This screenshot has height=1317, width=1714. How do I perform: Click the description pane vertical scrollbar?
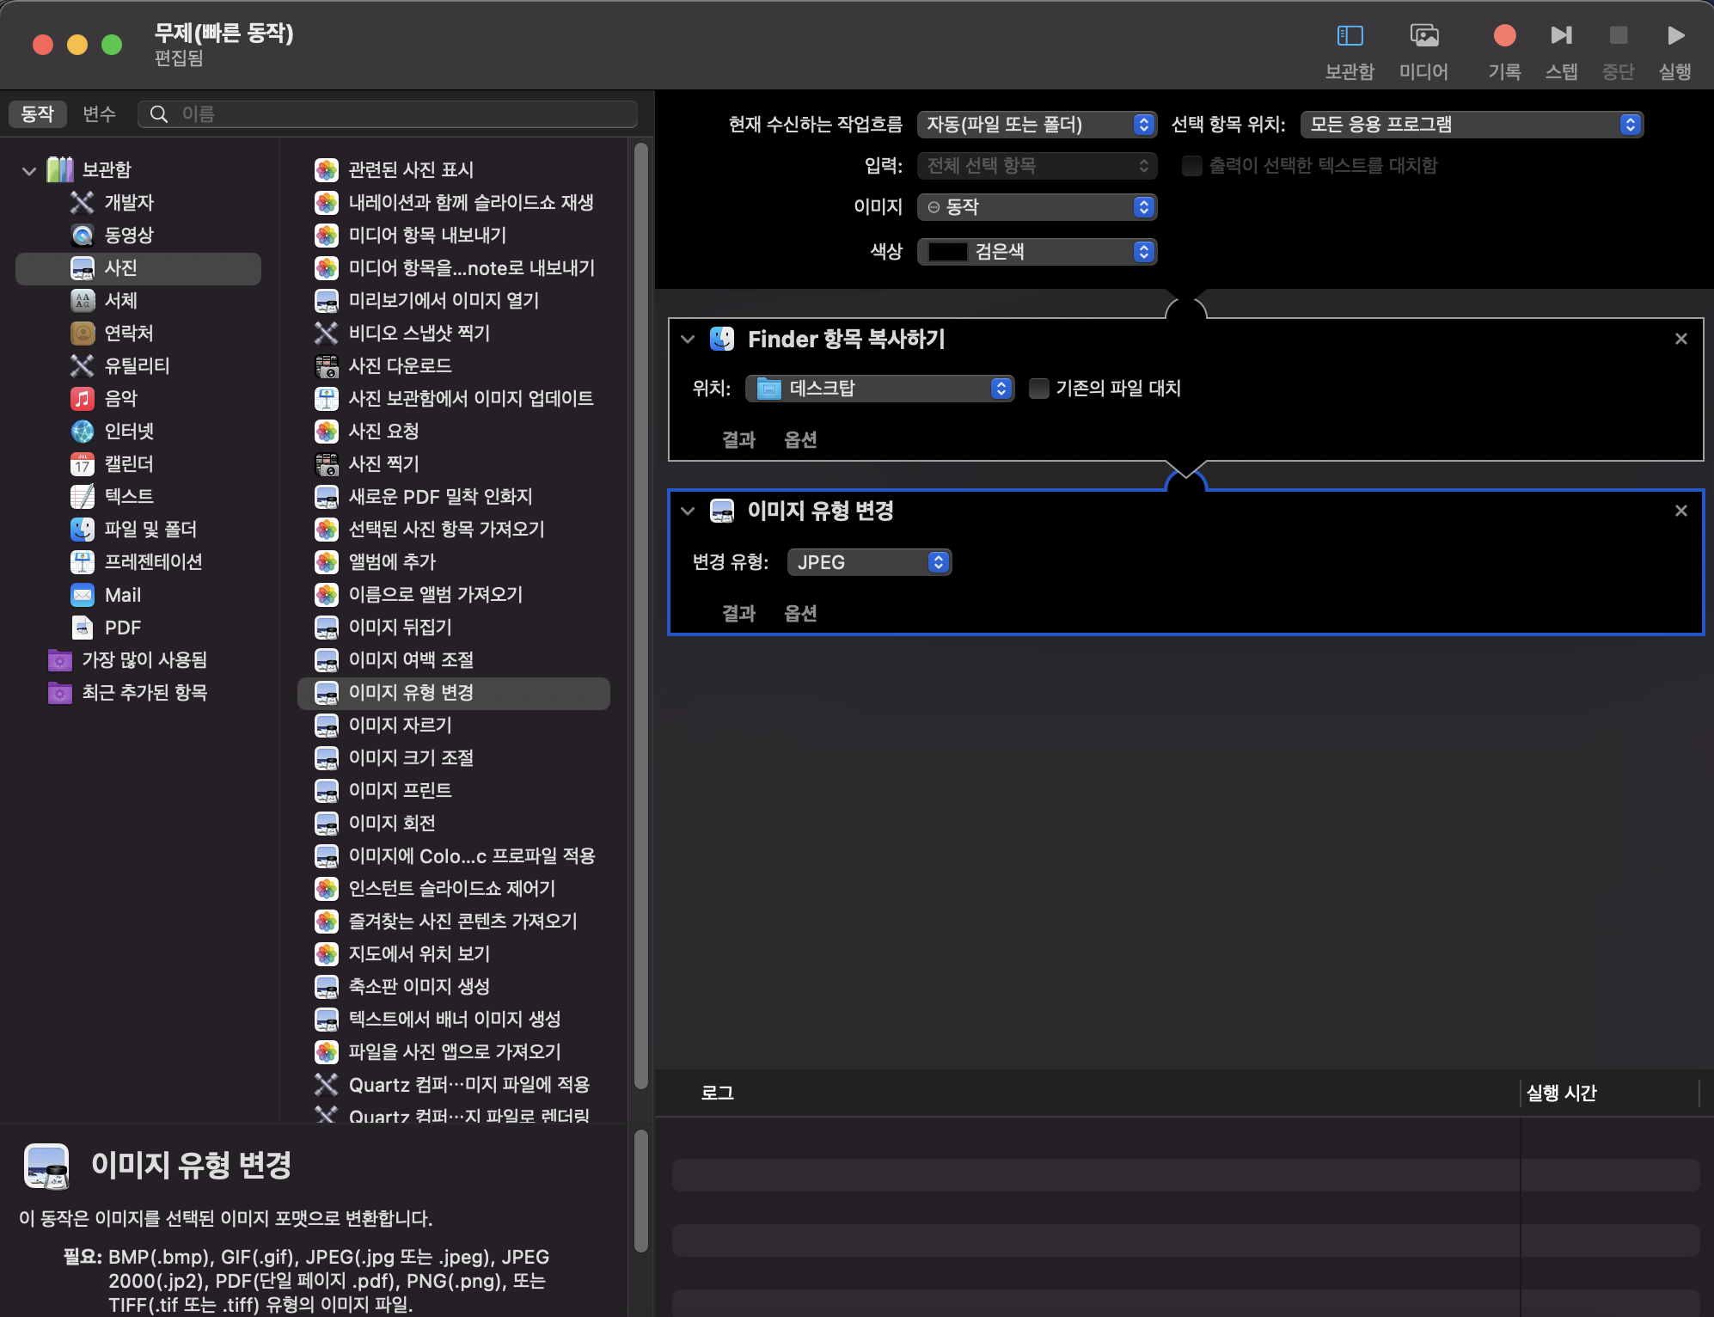coord(641,1191)
